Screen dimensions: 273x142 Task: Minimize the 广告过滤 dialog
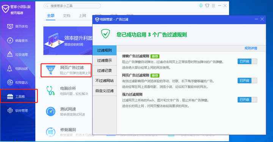point(256,19)
